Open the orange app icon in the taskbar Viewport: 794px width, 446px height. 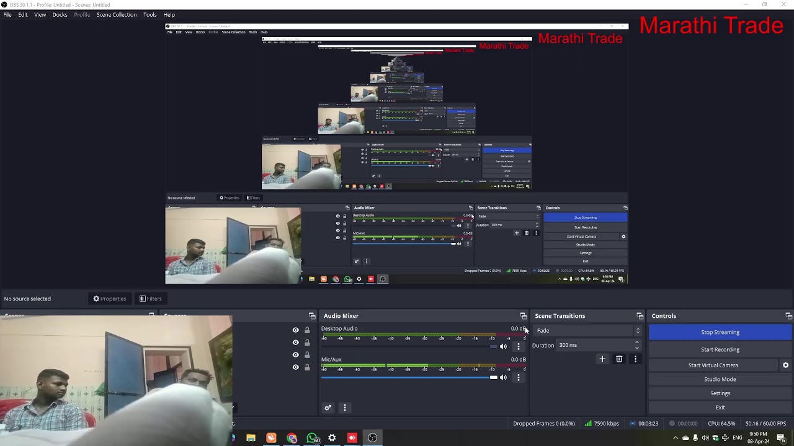tap(271, 438)
